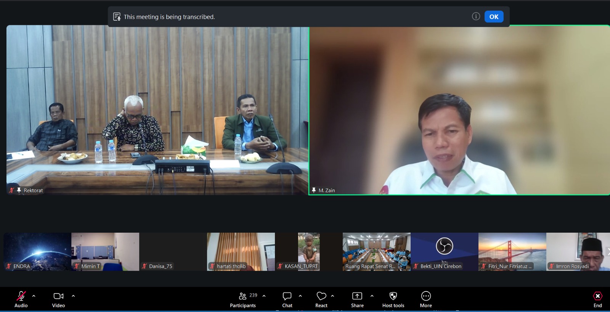The height and width of the screenshot is (312, 610).
Task: Open the Chat panel icon
Action: pyautogui.click(x=287, y=296)
